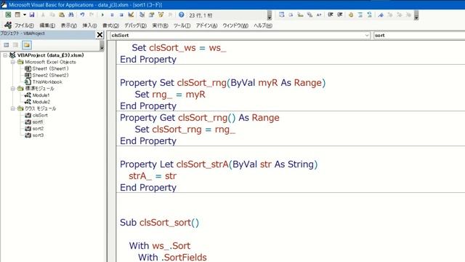
Task: Click the Run Sub/UserForm play icon
Action: [102, 15]
